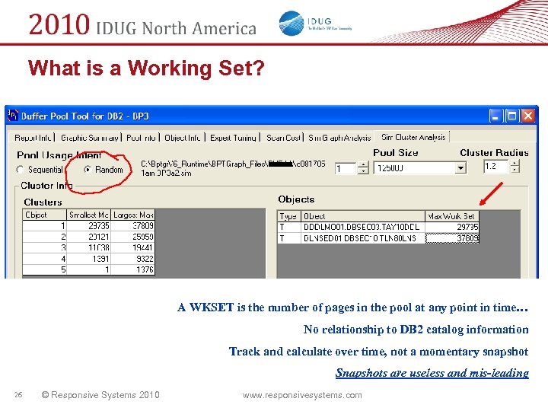
Task: Switch to the Report Info tab
Action: tap(32, 138)
